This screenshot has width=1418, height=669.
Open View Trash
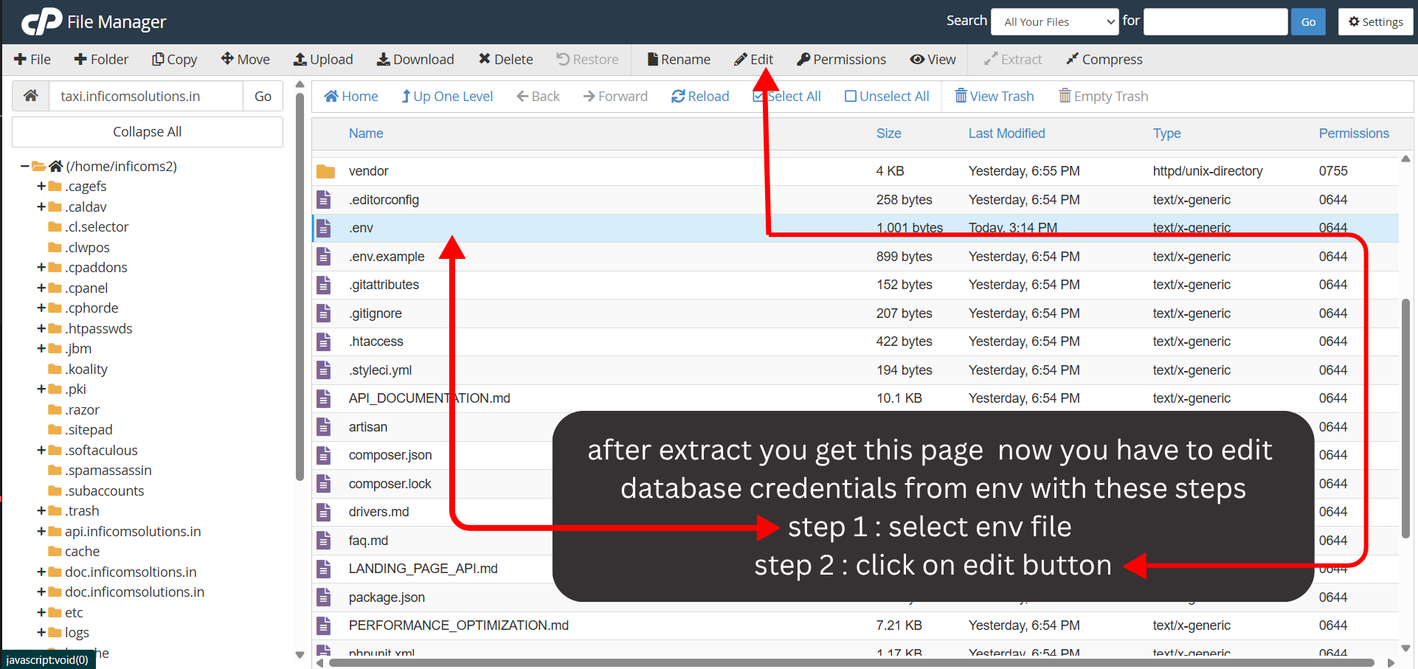[x=994, y=96]
